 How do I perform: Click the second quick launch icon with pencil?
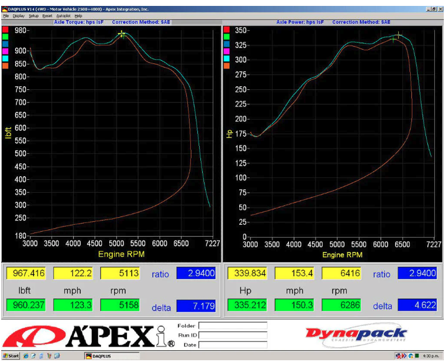coord(33,355)
